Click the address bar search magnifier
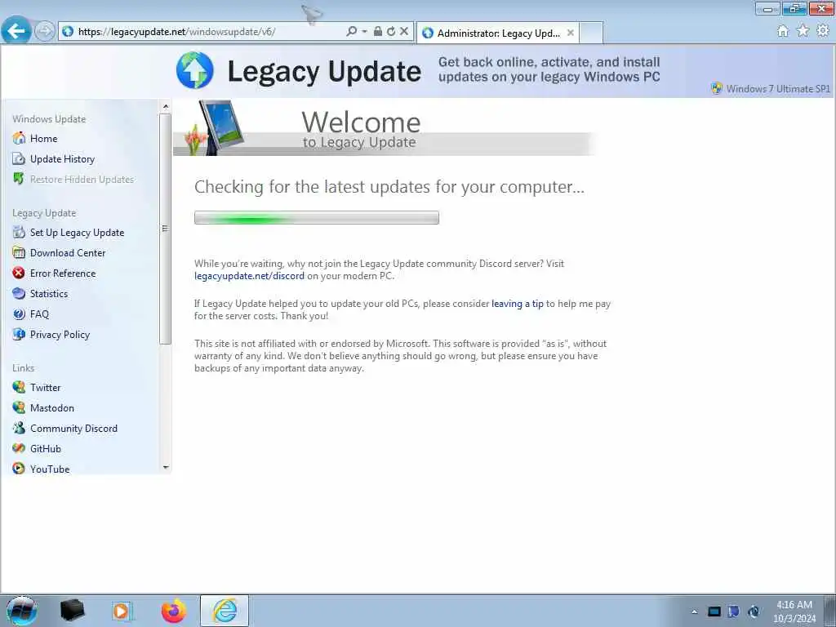The image size is (836, 627). tap(351, 32)
